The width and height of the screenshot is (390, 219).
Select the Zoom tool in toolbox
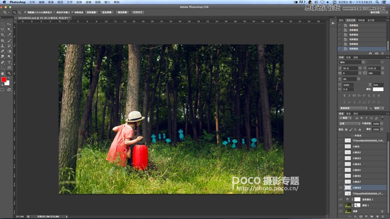9,73
